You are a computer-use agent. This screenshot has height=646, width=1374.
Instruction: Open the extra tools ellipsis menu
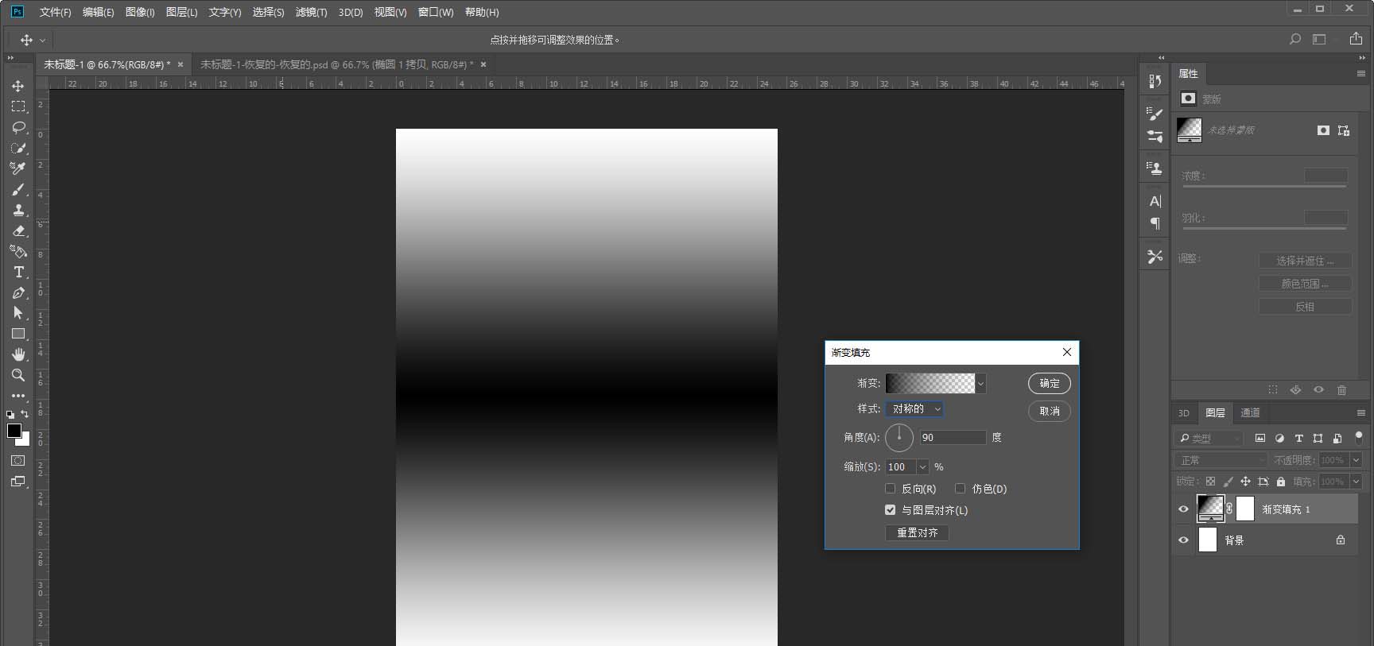click(x=18, y=396)
